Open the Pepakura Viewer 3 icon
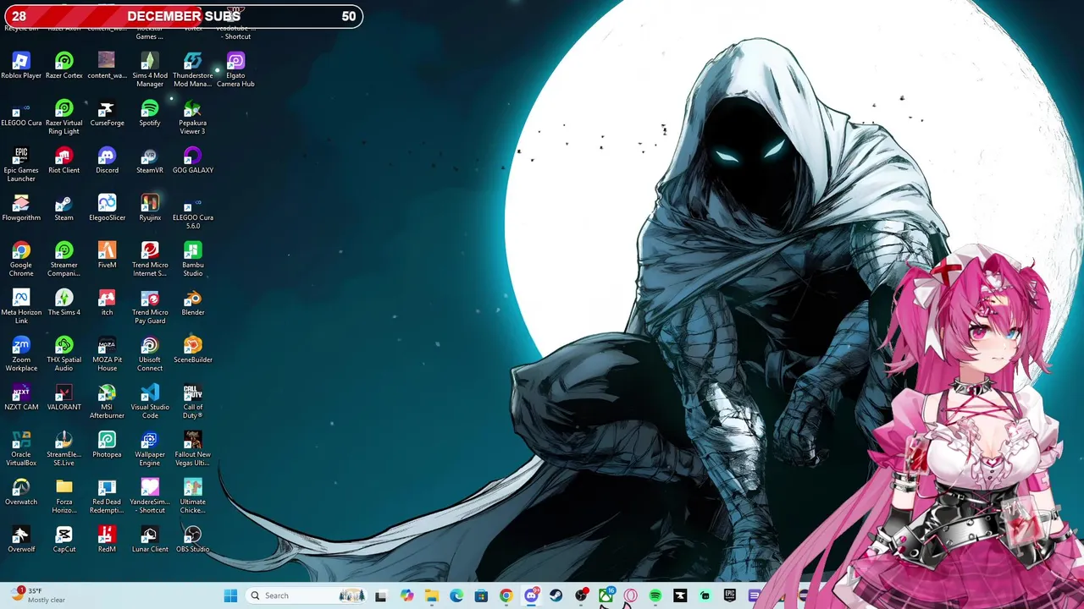The height and width of the screenshot is (609, 1084). (x=193, y=118)
